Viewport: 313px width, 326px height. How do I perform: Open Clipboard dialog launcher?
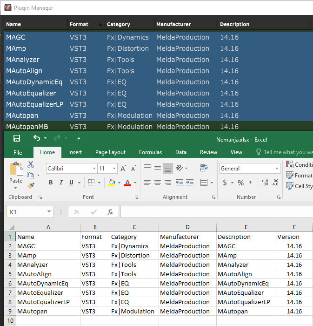point(40,197)
